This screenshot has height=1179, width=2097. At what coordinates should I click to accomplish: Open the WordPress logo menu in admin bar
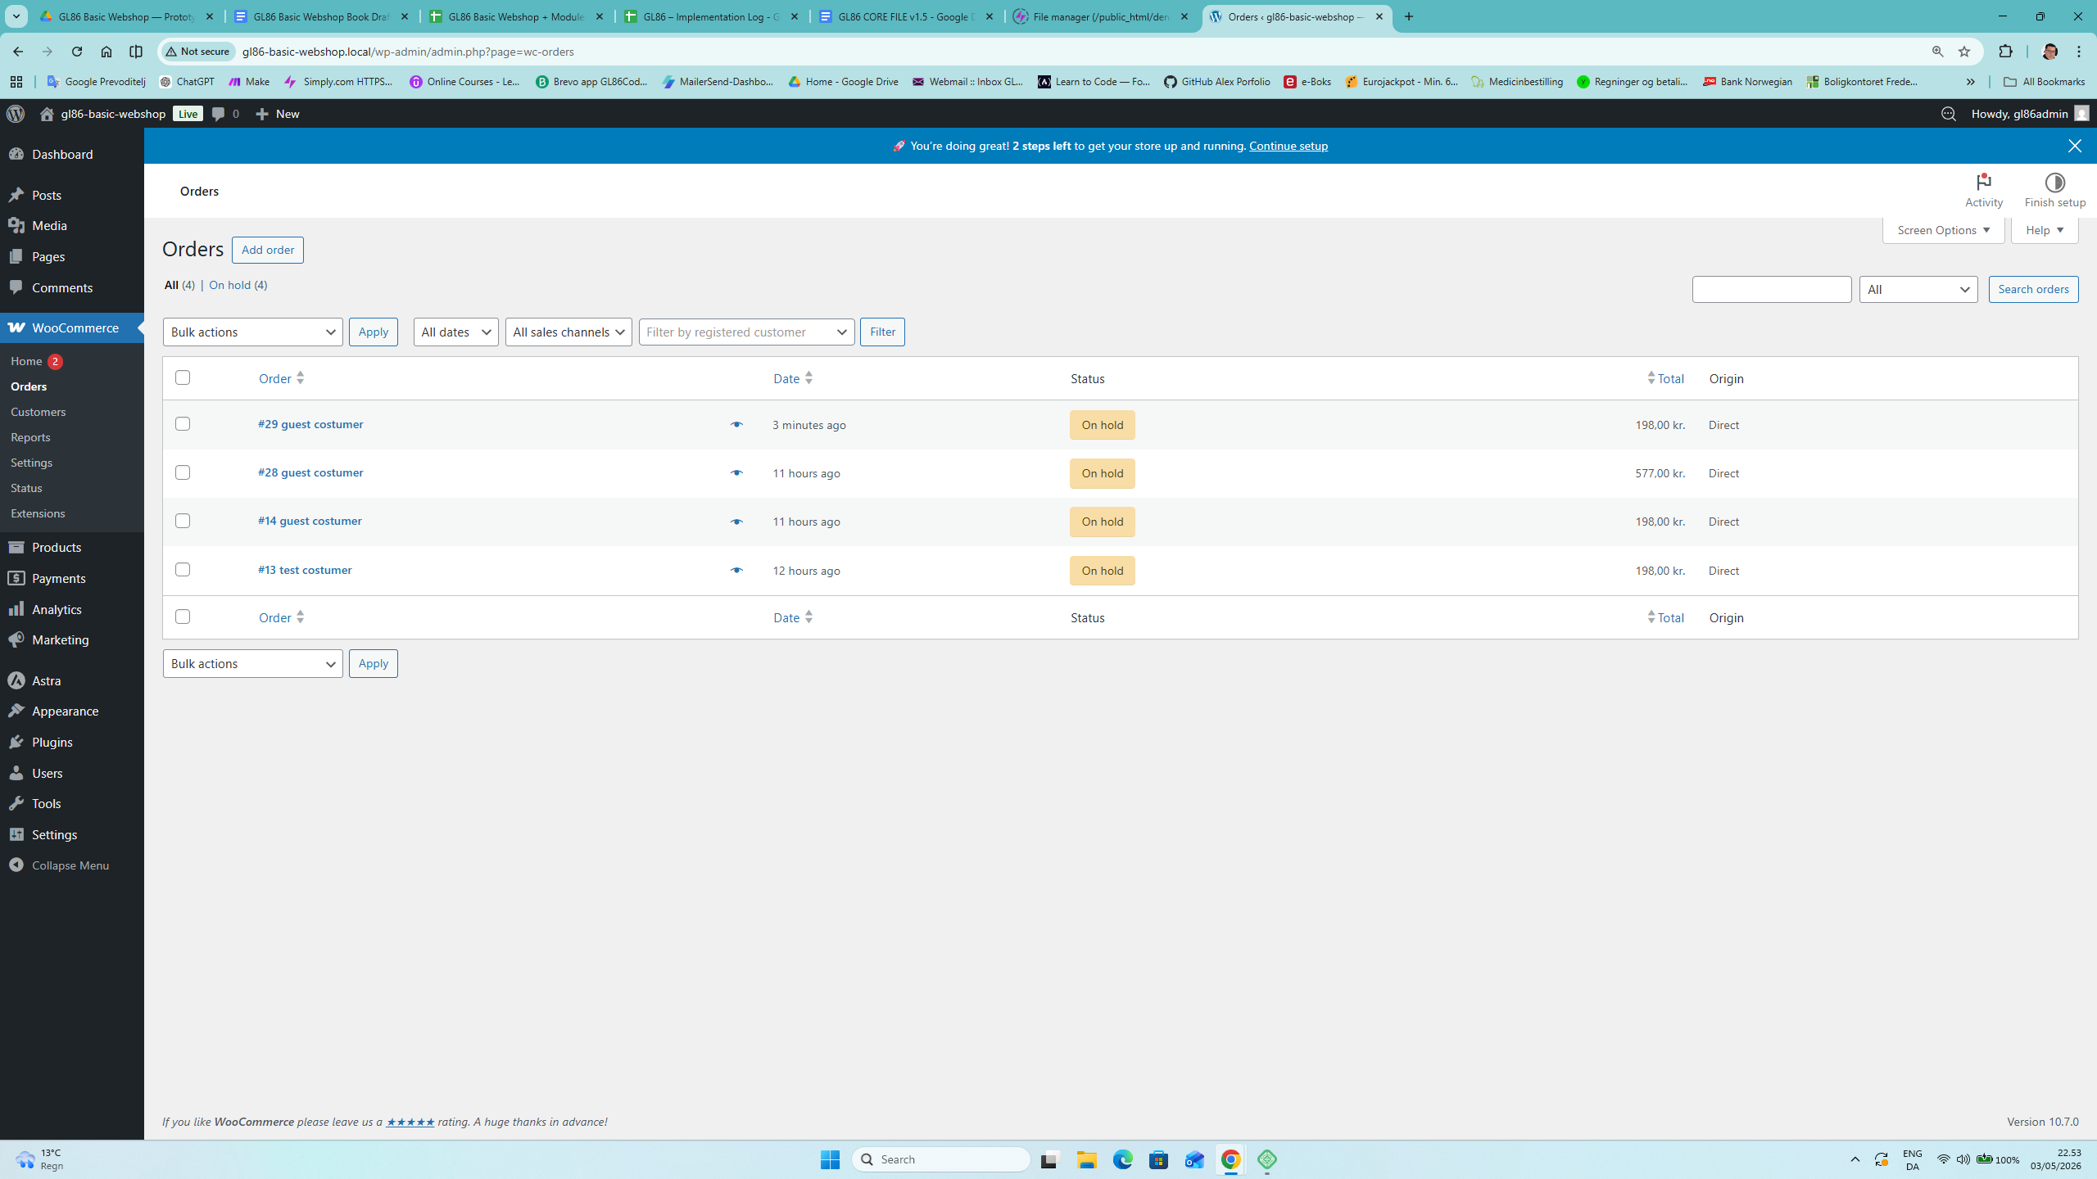[16, 114]
